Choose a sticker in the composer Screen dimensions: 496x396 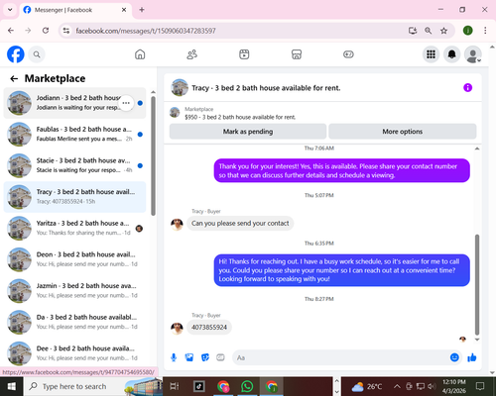coord(205,357)
